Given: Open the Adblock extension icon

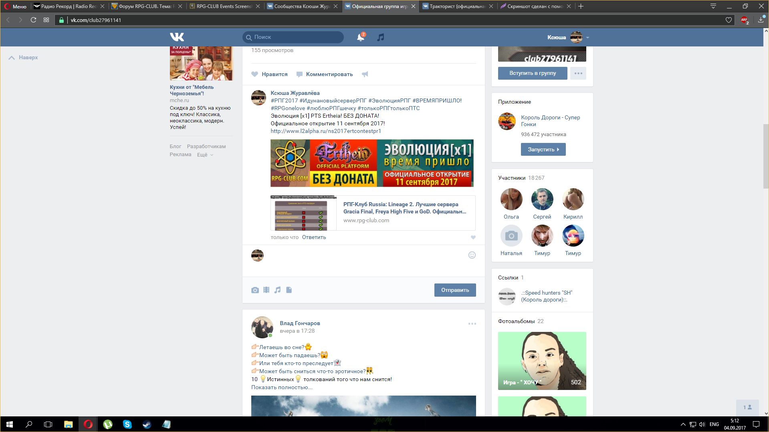Looking at the screenshot, I should tap(744, 20).
